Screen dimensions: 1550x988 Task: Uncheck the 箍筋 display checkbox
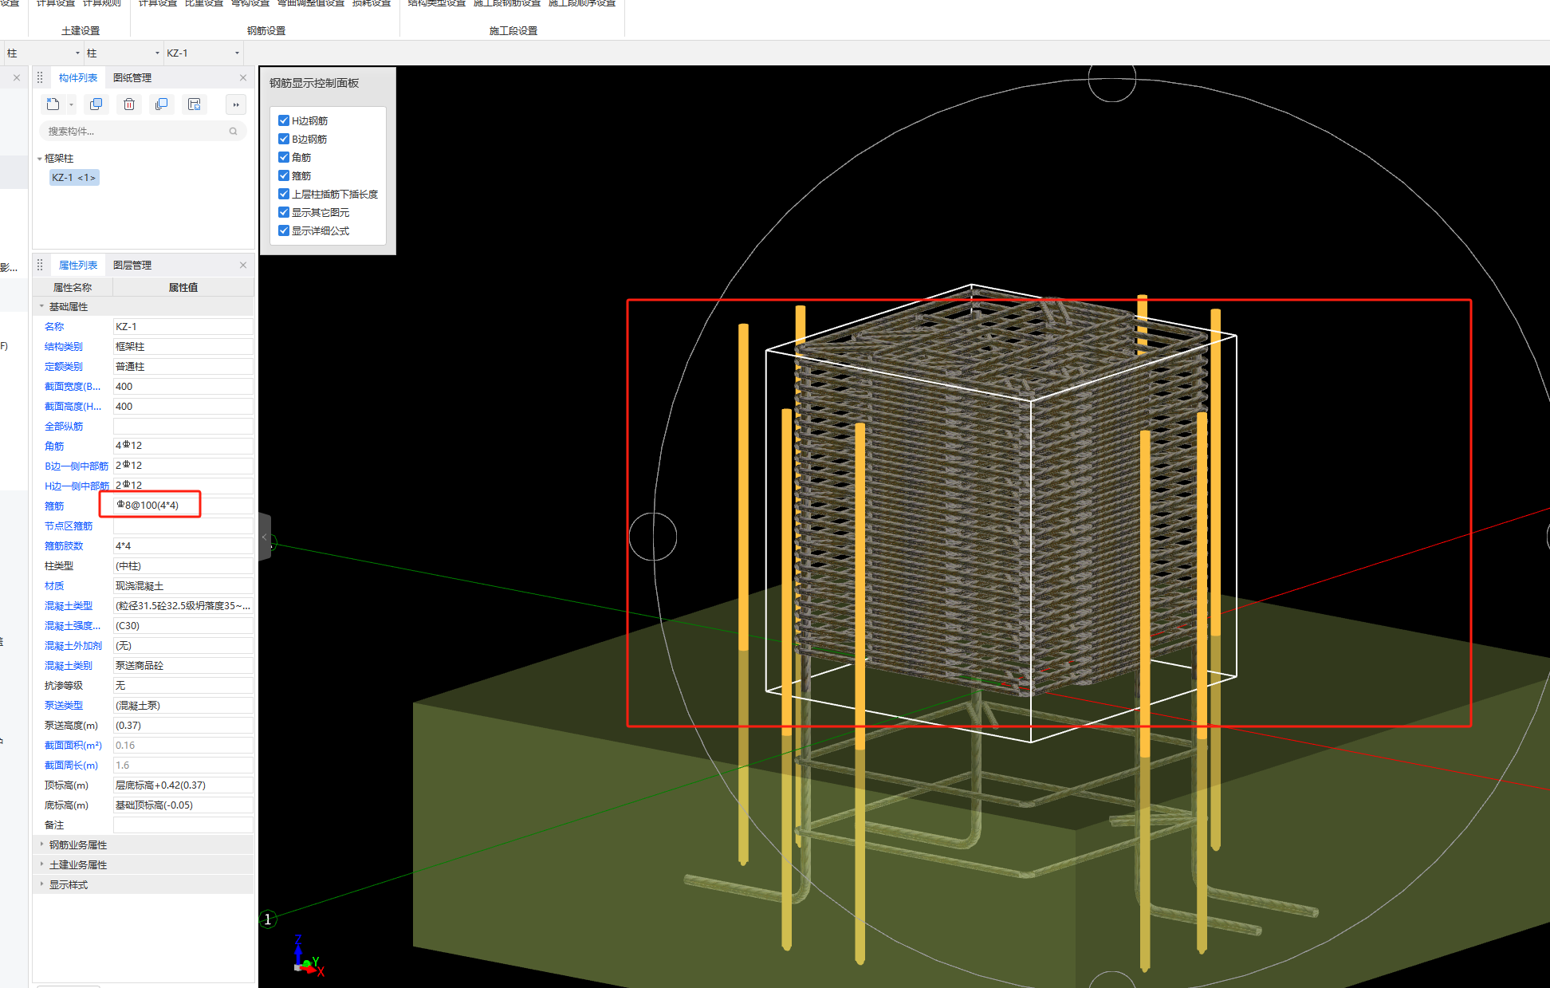click(x=284, y=175)
